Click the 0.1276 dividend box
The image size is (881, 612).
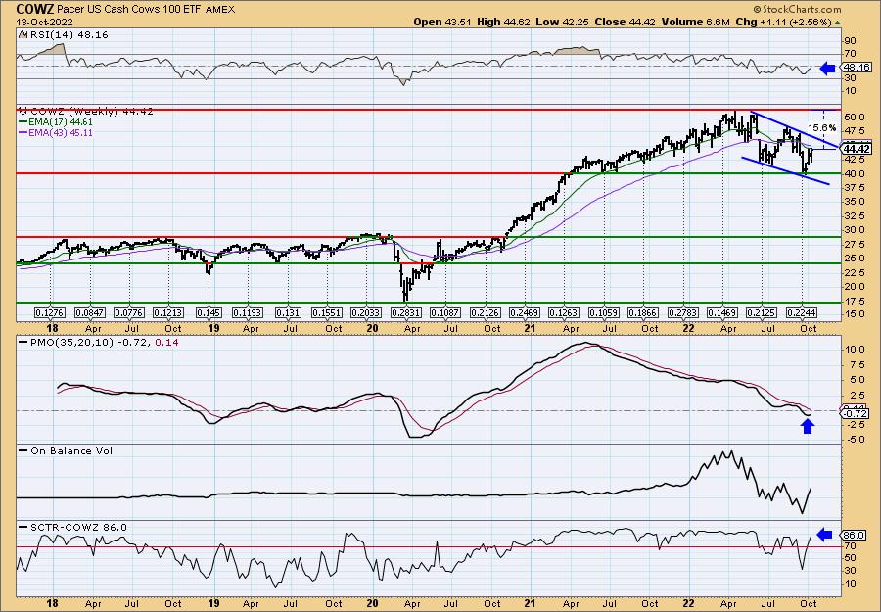coord(50,312)
